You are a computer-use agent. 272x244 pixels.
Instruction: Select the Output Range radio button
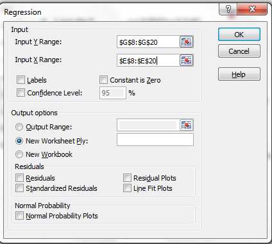[x=19, y=127]
